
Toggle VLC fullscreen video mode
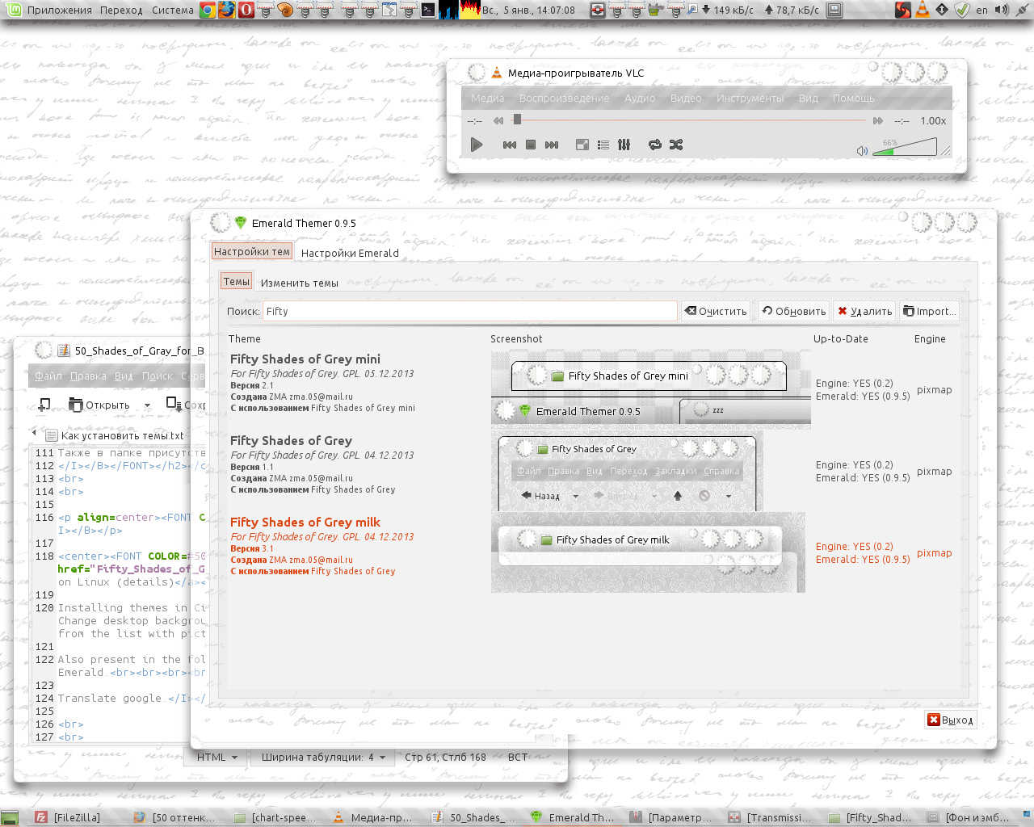tap(582, 145)
